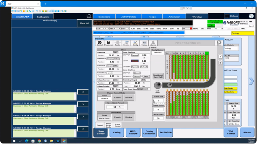Open the Casing screen button
257x144 pixels.
click(117, 132)
